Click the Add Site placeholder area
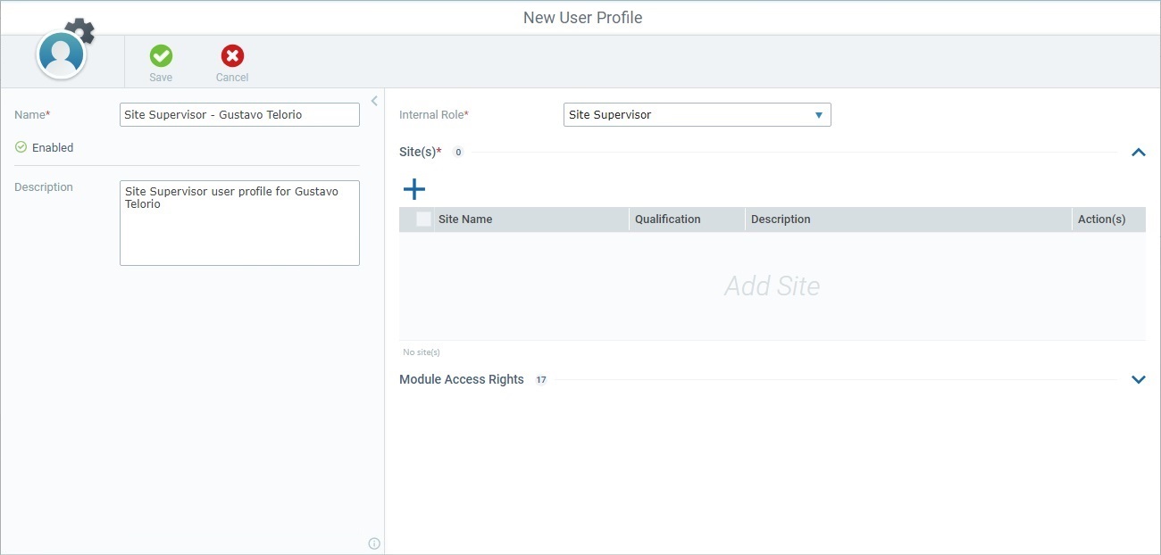The height and width of the screenshot is (555, 1161). point(773,286)
